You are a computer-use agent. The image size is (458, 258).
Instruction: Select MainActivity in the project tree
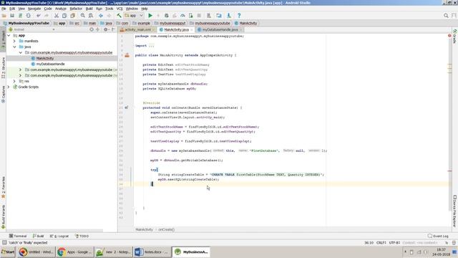[44, 58]
